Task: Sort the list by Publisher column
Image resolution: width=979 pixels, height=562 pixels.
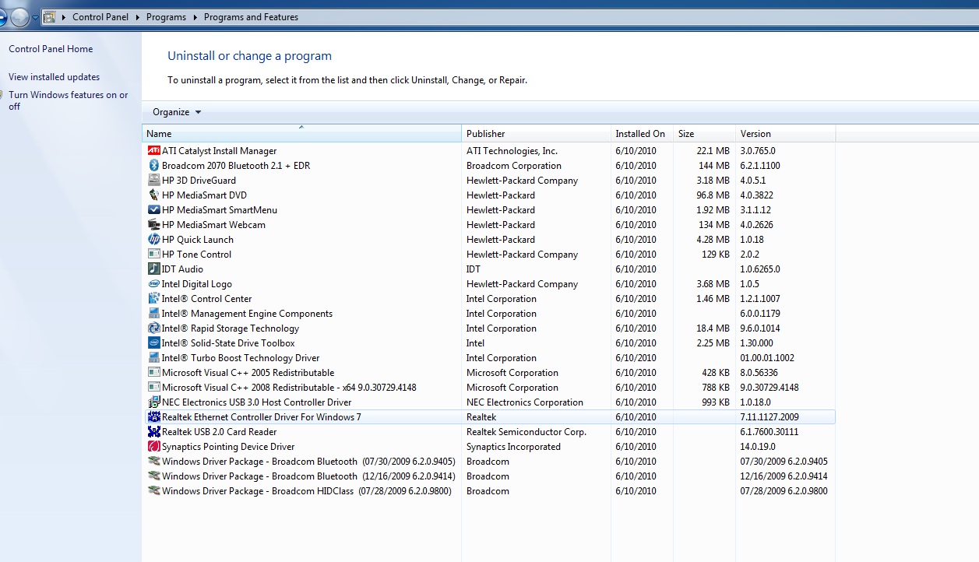Action: coord(537,134)
